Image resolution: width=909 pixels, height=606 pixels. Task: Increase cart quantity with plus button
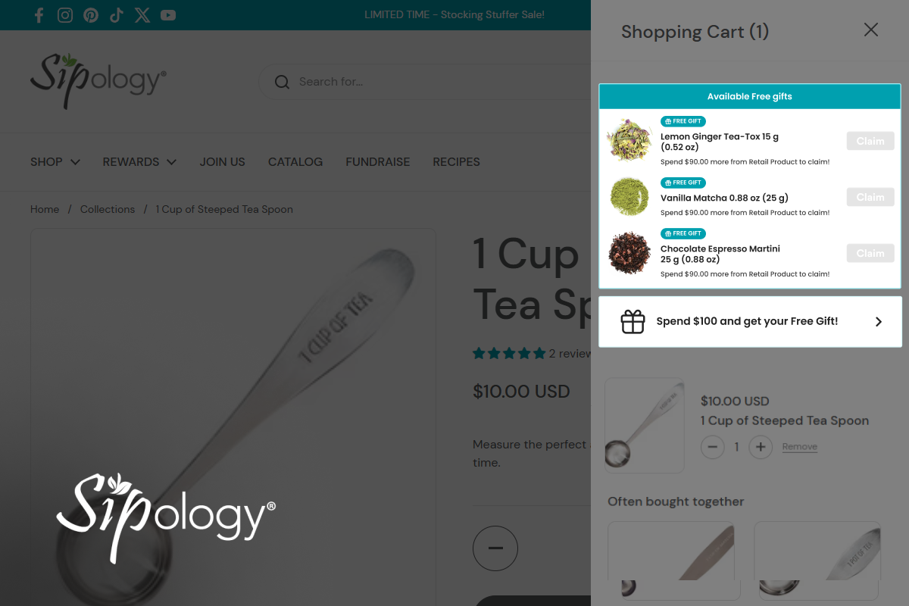761,447
